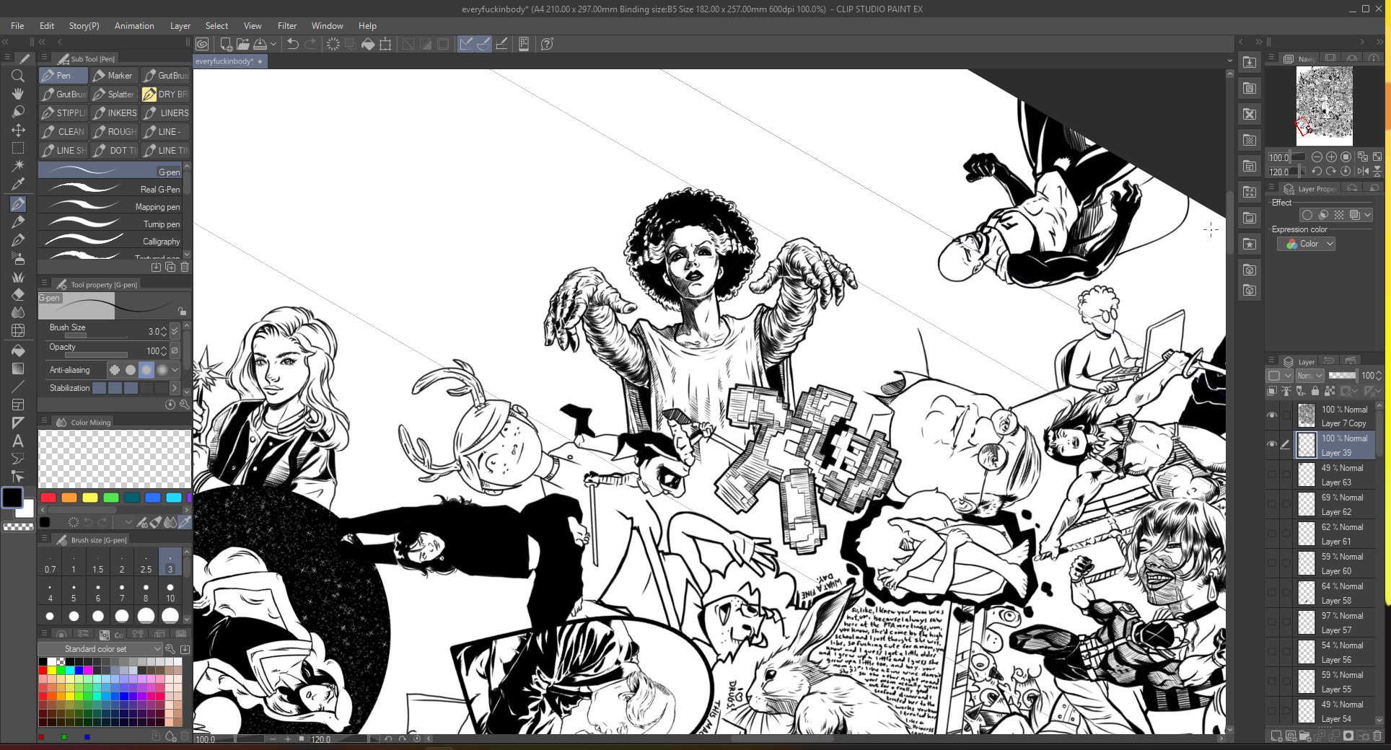The width and height of the screenshot is (1391, 750).
Task: Show the hidden Layer 63
Action: pyautogui.click(x=1272, y=475)
